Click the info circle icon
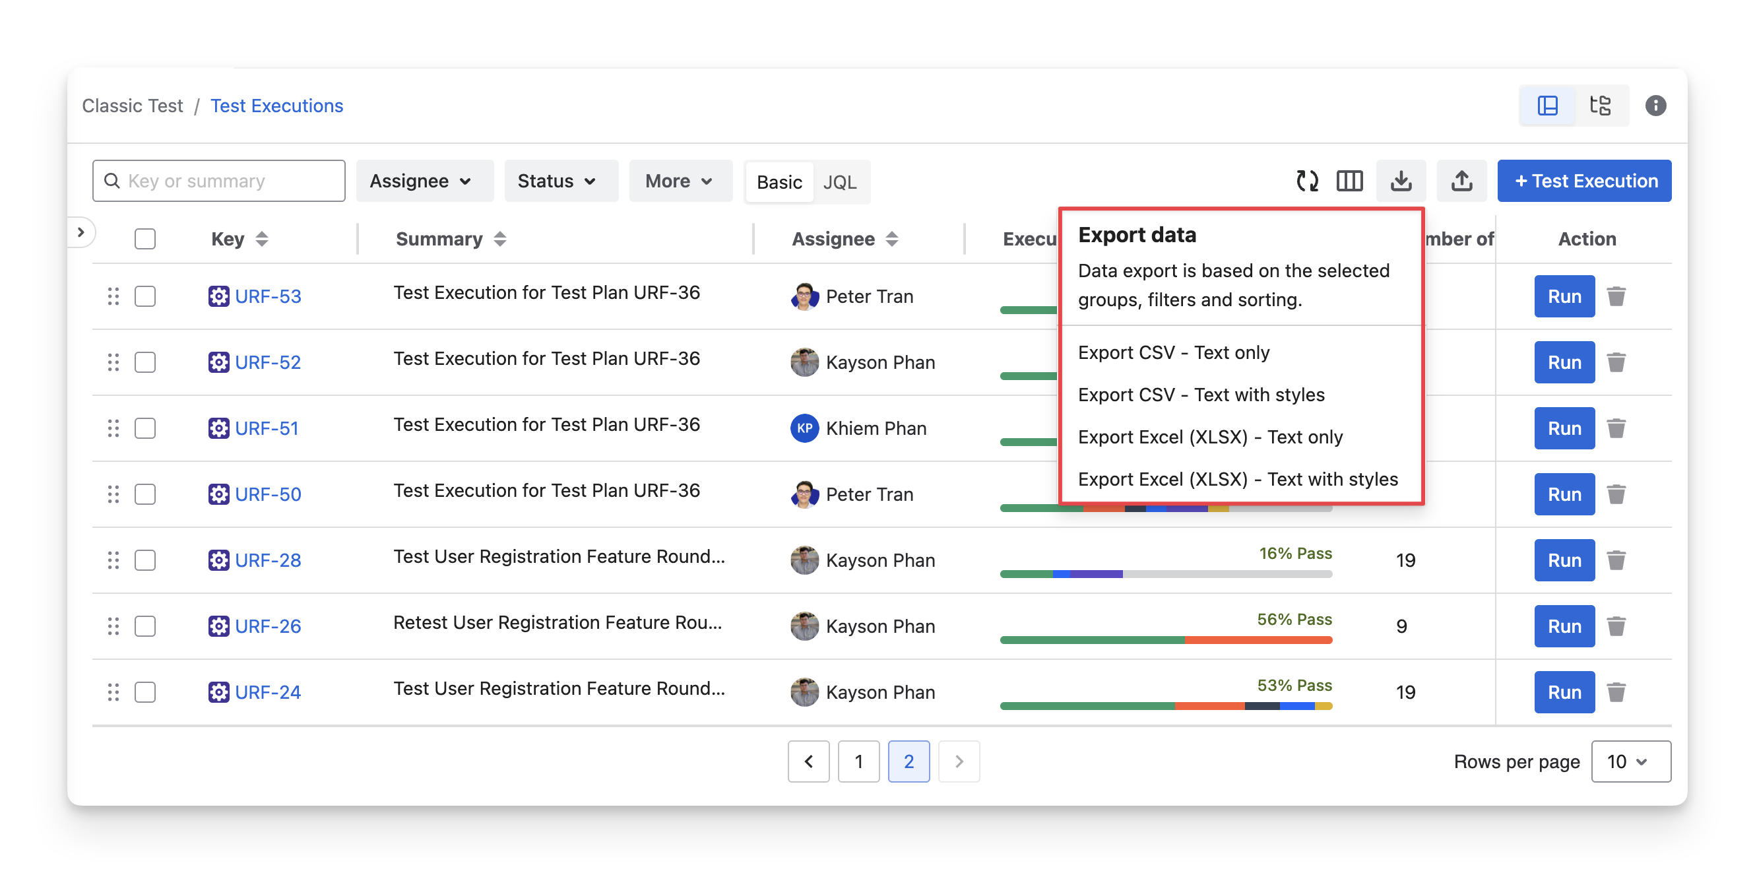The image size is (1755, 873). pos(1655,106)
